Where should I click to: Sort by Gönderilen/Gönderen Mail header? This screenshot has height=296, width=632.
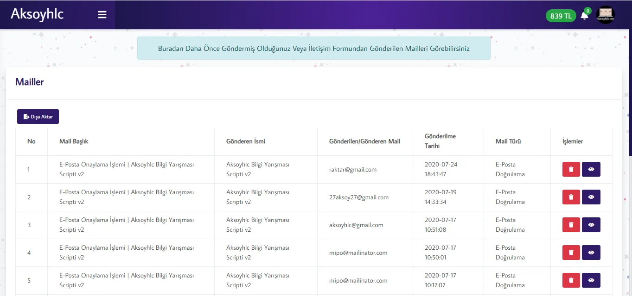click(365, 141)
